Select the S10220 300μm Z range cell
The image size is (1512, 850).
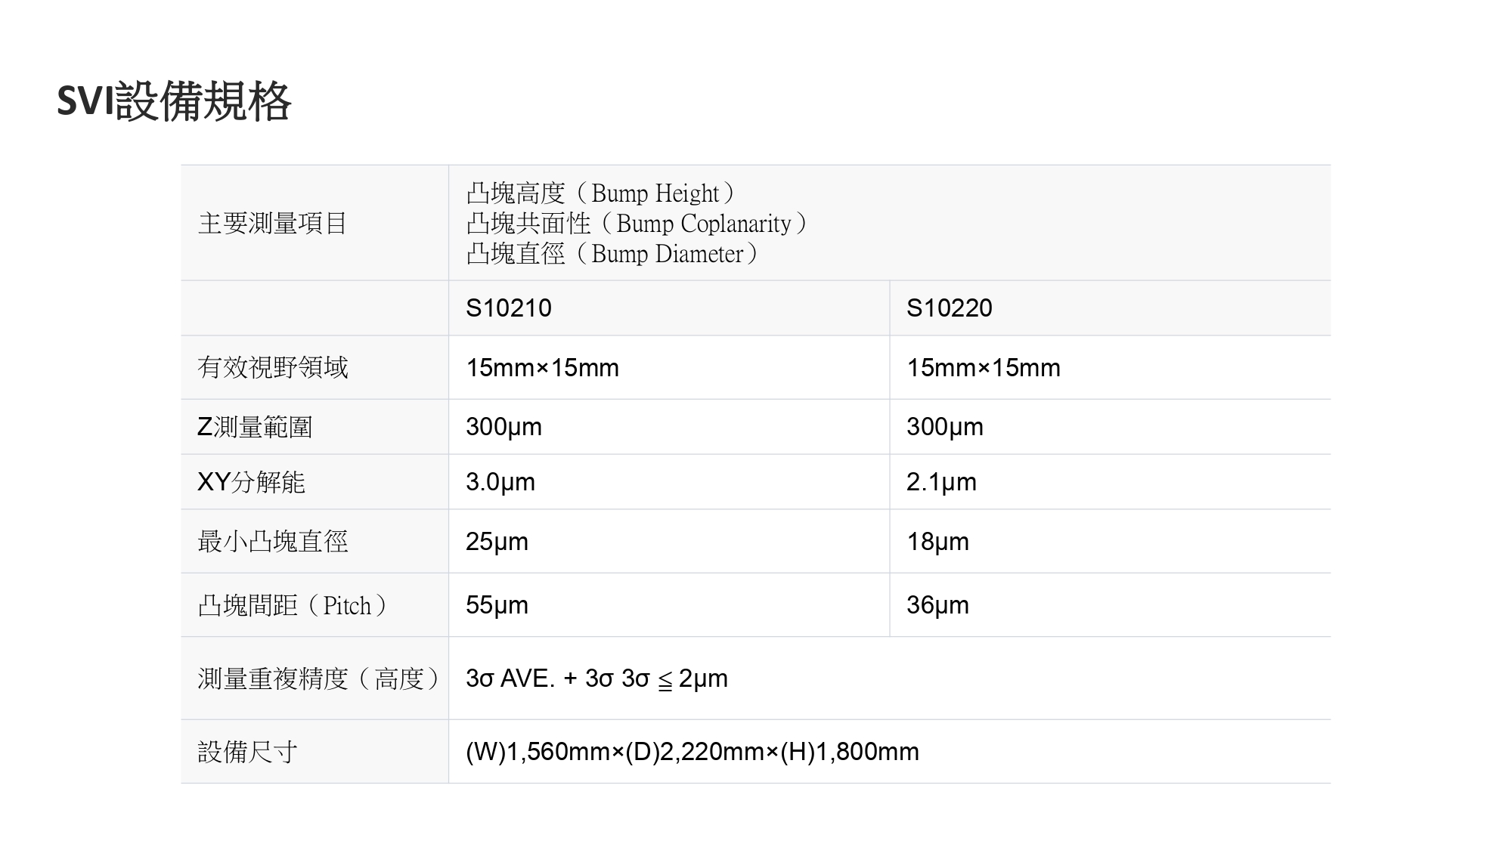coord(944,427)
